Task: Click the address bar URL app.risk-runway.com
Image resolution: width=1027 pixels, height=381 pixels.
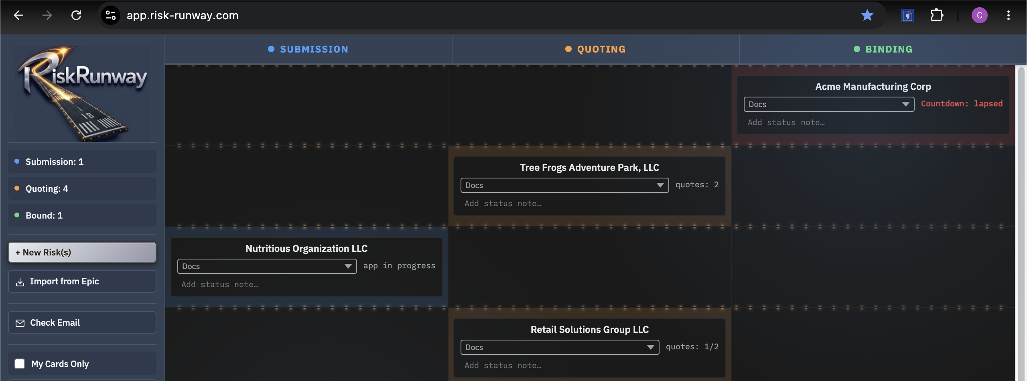Action: (183, 15)
